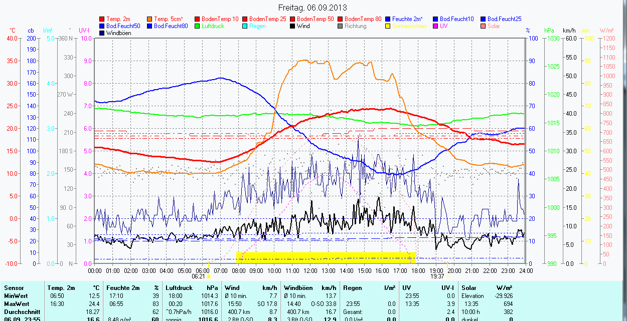Click the sunset marker at 19:37

coord(447,276)
